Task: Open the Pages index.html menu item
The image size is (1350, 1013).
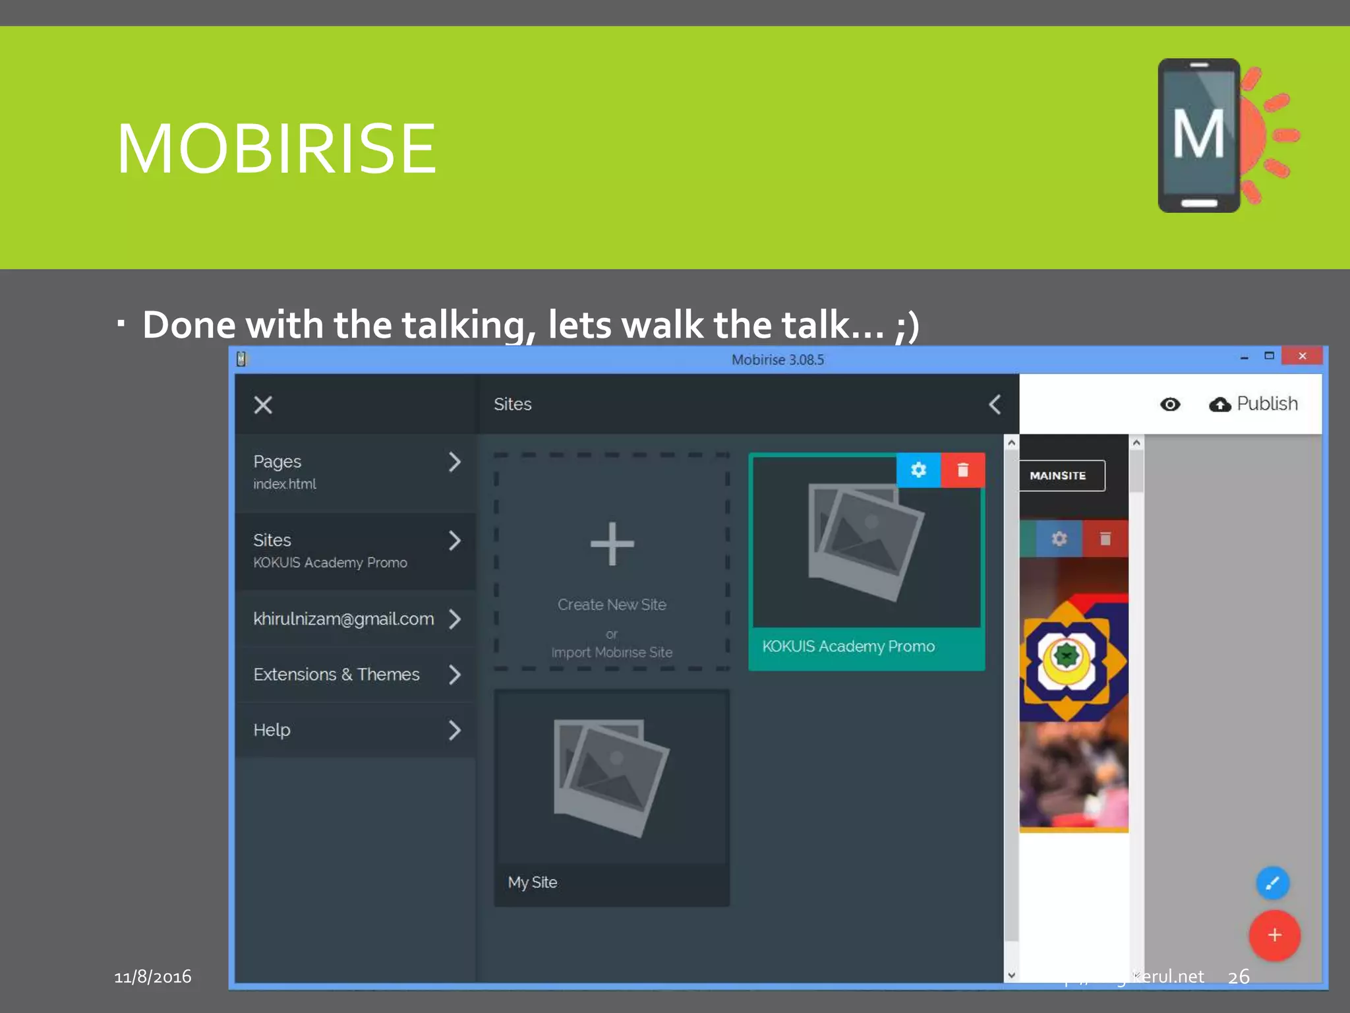Action: pos(355,472)
